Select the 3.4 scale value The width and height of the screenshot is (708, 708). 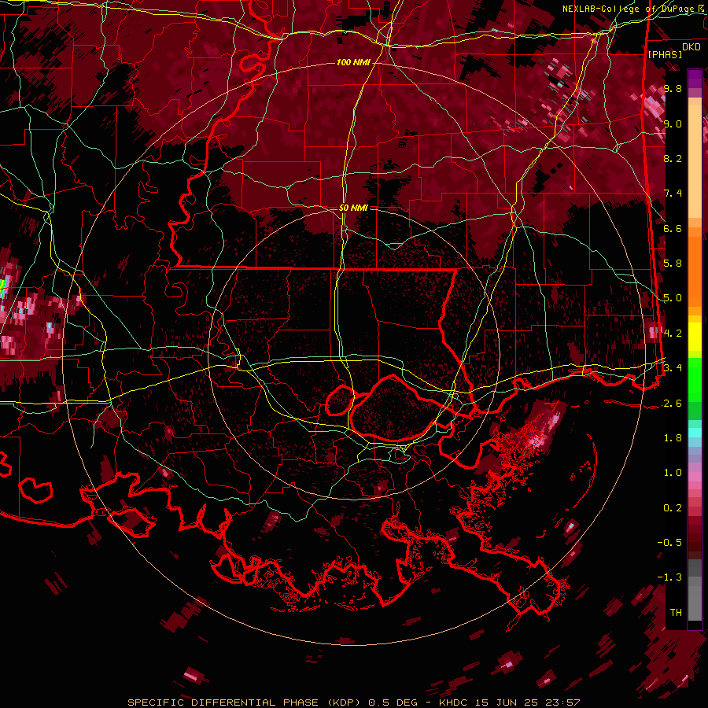coord(673,367)
